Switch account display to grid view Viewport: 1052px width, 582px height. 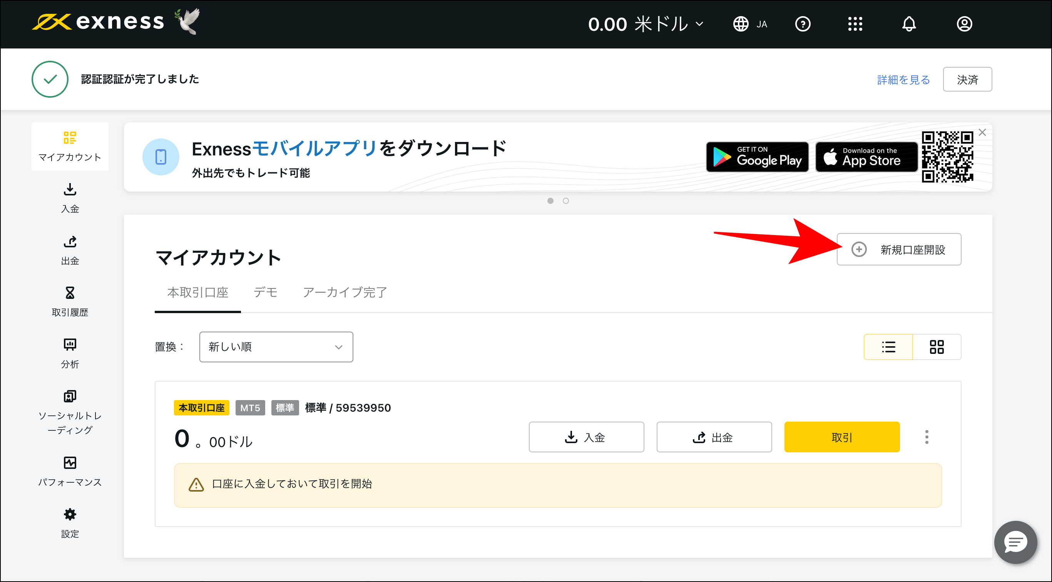click(x=937, y=347)
